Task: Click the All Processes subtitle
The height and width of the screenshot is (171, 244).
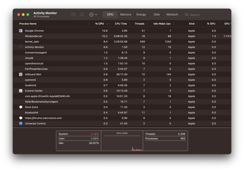Action: (x=41, y=16)
